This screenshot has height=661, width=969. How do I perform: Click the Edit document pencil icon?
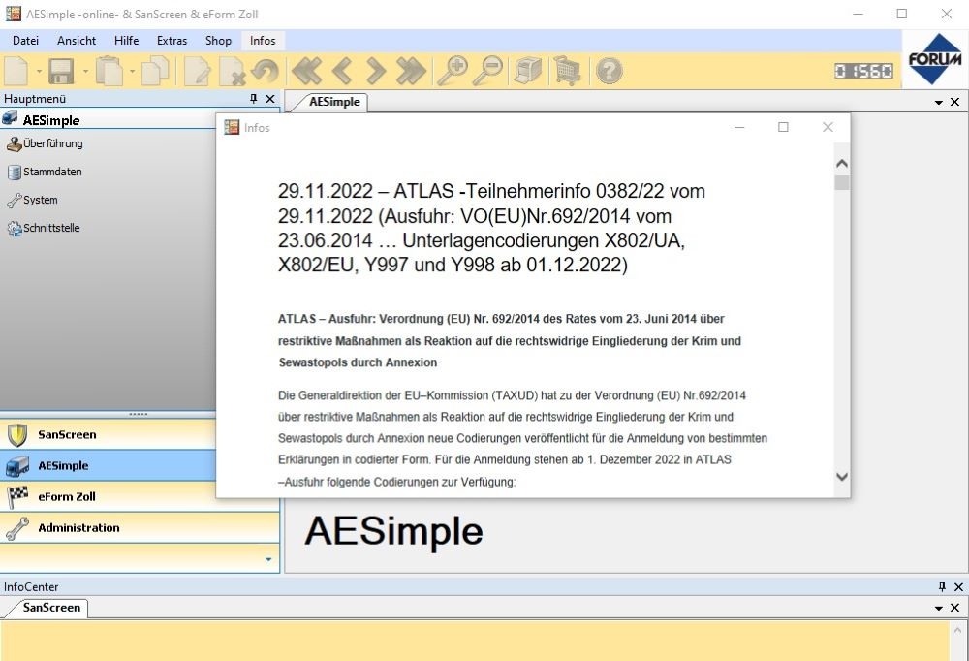[197, 71]
